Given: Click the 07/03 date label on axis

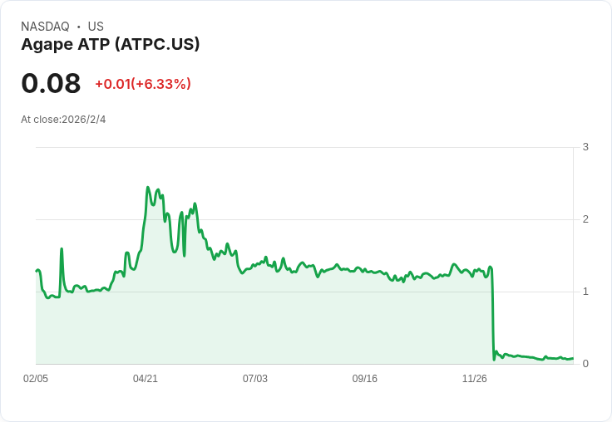Looking at the screenshot, I should 255,378.
